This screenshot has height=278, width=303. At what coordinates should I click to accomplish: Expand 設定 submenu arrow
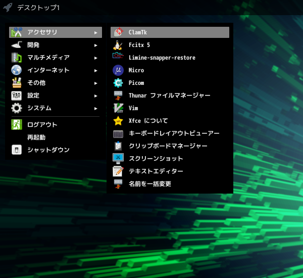95,96
